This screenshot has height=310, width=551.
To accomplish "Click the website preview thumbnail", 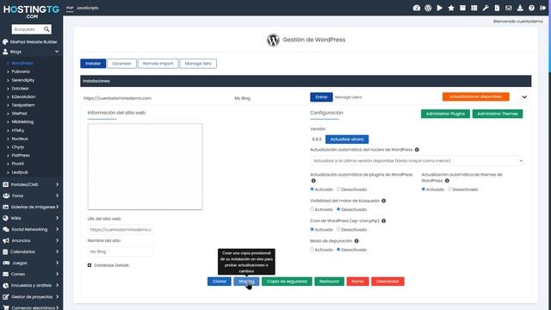I will pyautogui.click(x=145, y=166).
